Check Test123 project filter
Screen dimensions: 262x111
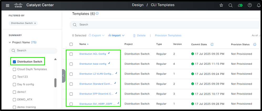(x=14, y=77)
